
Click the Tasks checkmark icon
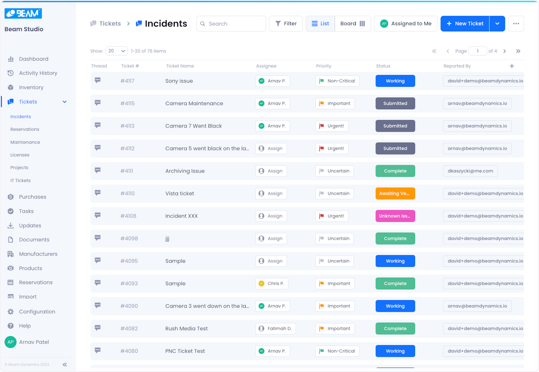11,211
